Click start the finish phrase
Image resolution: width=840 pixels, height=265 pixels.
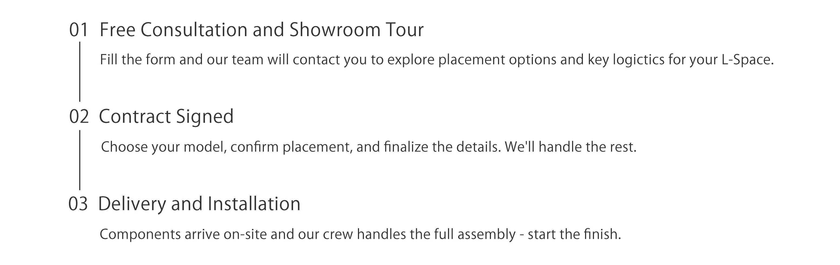575,235
